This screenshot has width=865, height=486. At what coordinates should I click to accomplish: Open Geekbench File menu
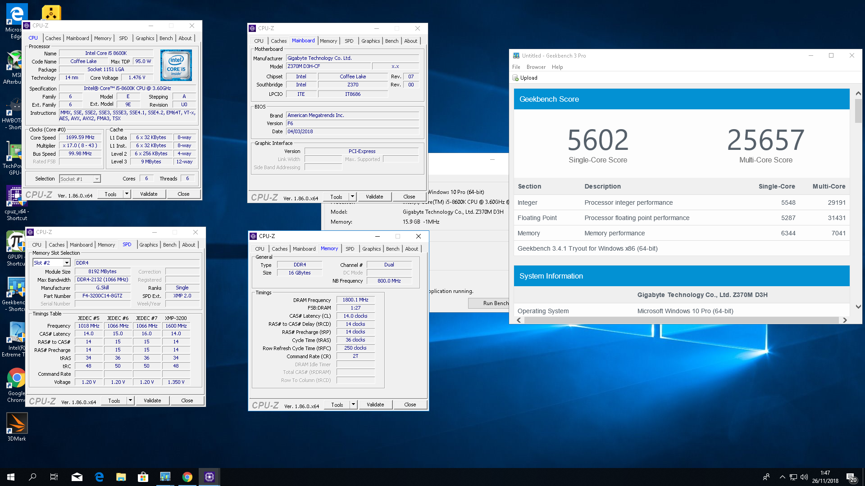click(516, 67)
